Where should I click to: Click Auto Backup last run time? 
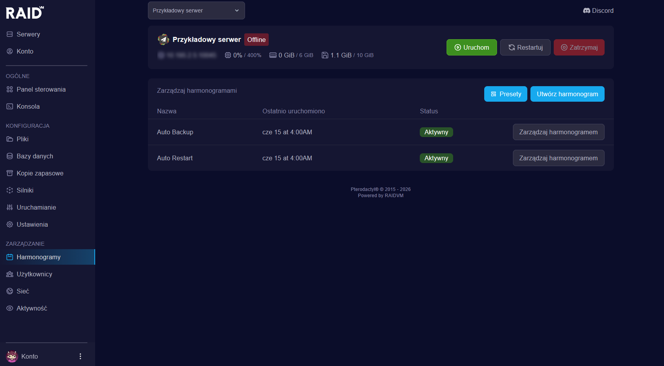[287, 132]
